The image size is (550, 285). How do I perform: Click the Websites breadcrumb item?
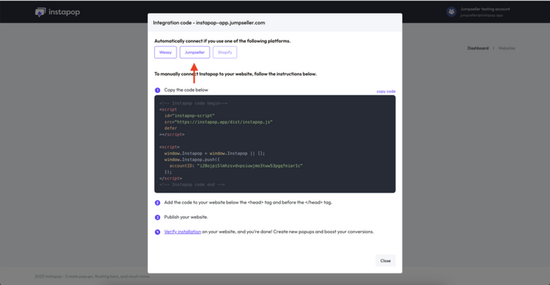[x=507, y=48]
